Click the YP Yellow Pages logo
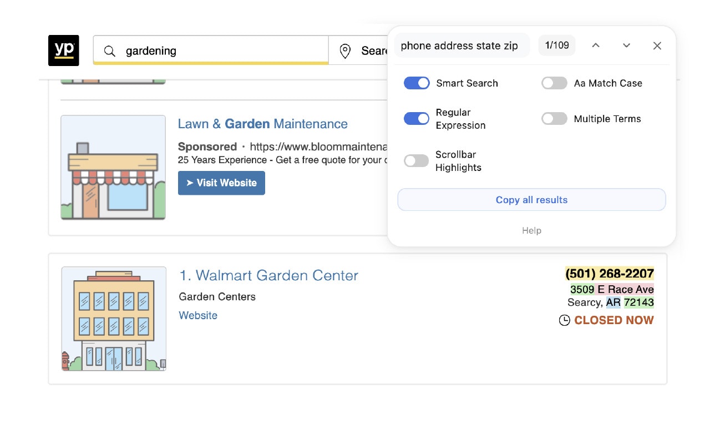This screenshot has width=710, height=444. (63, 51)
